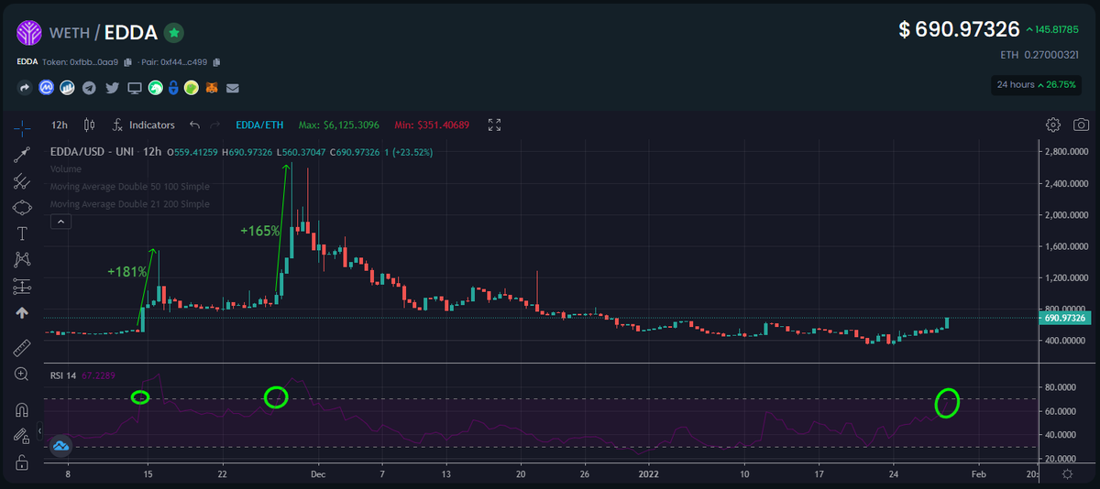Image resolution: width=1100 pixels, height=489 pixels.
Task: Open chart settings gear in top toolbar
Action: (1053, 125)
